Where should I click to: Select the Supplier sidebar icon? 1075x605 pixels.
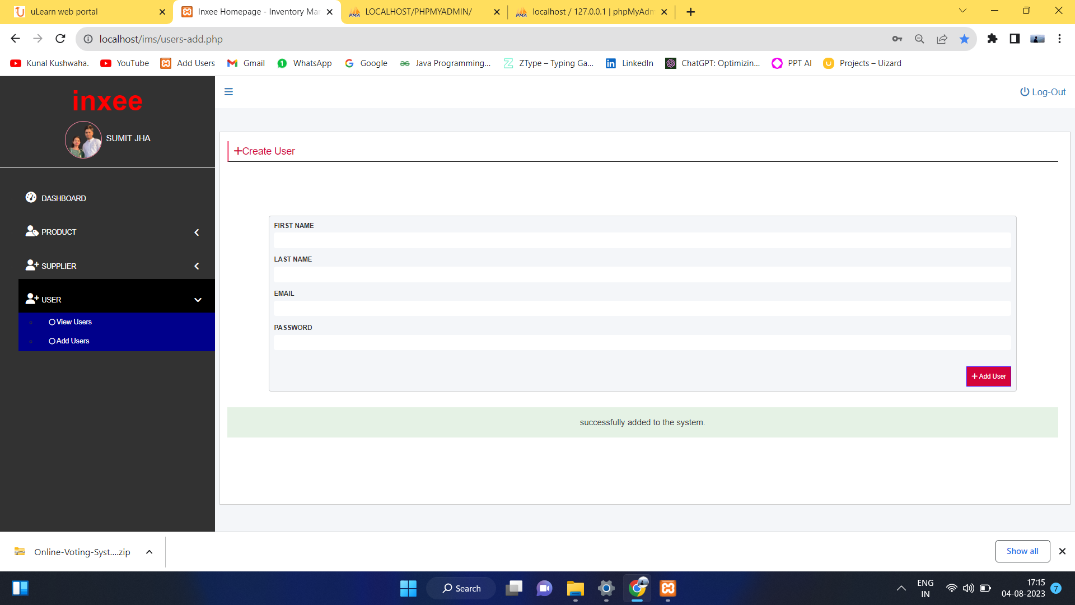click(x=32, y=265)
